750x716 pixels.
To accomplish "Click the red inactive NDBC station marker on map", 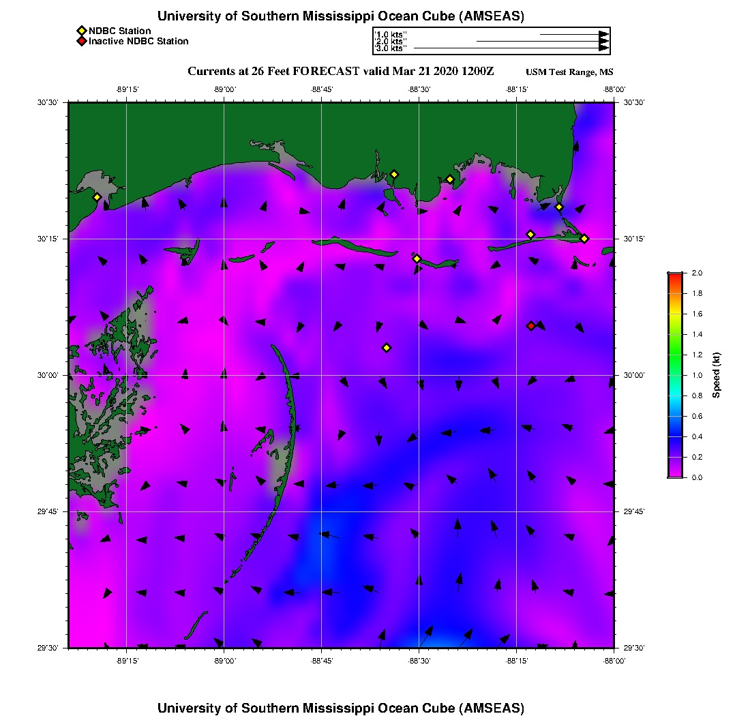I will (531, 326).
